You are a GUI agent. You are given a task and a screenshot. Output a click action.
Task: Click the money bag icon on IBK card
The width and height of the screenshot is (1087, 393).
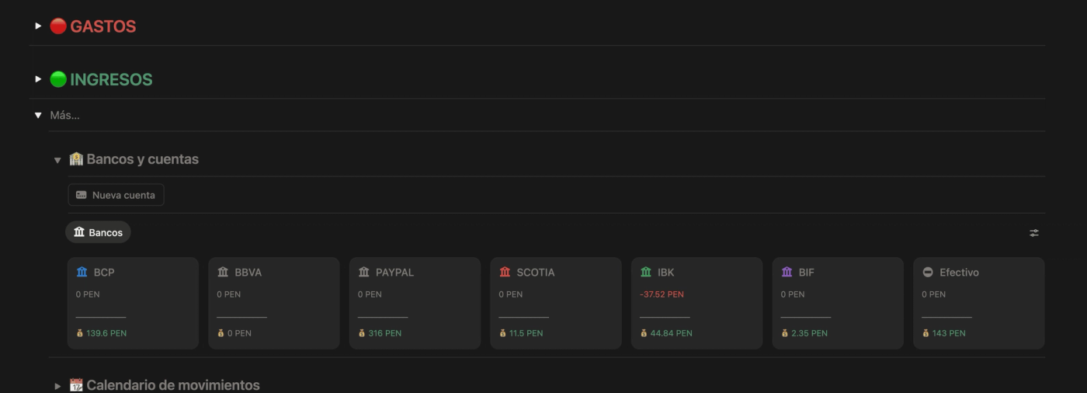(x=644, y=333)
